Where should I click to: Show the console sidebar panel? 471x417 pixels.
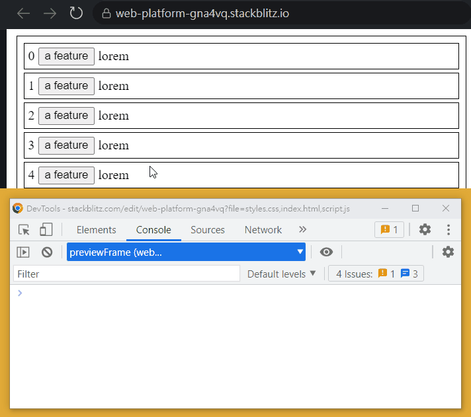point(23,252)
